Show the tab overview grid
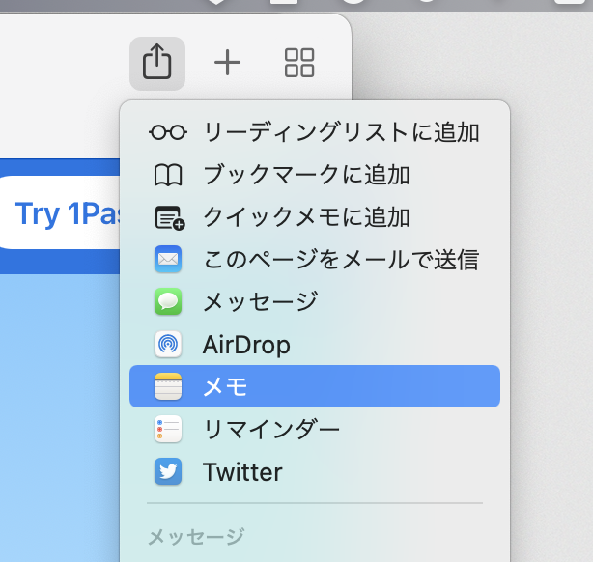The height and width of the screenshot is (562, 593). [x=299, y=63]
